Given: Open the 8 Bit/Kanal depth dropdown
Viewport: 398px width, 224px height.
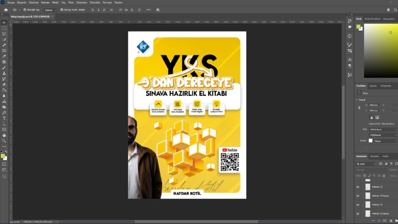Looking at the screenshot, I should (x=383, y=135).
